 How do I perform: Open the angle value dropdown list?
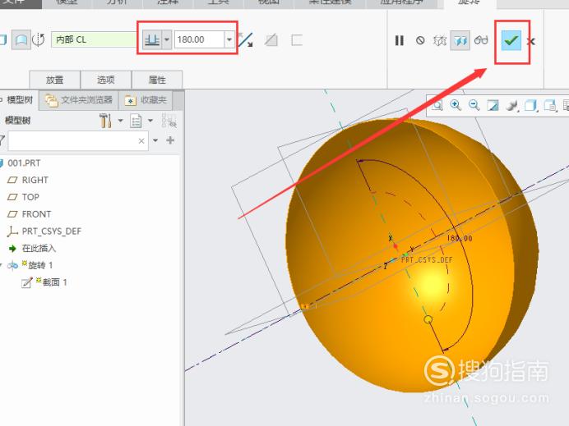click(229, 39)
